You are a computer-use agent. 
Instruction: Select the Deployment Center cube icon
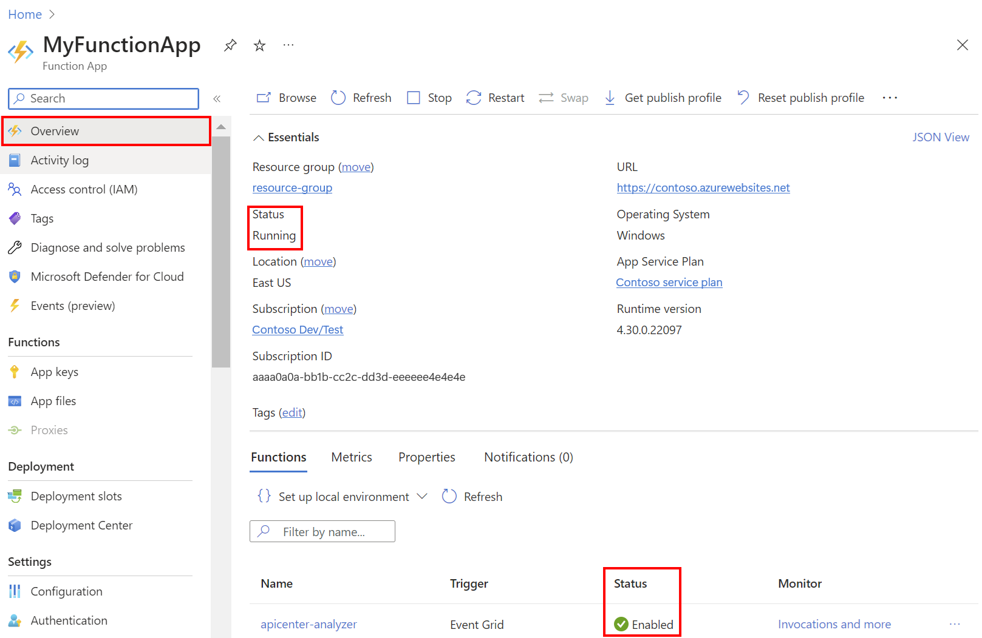(x=15, y=525)
